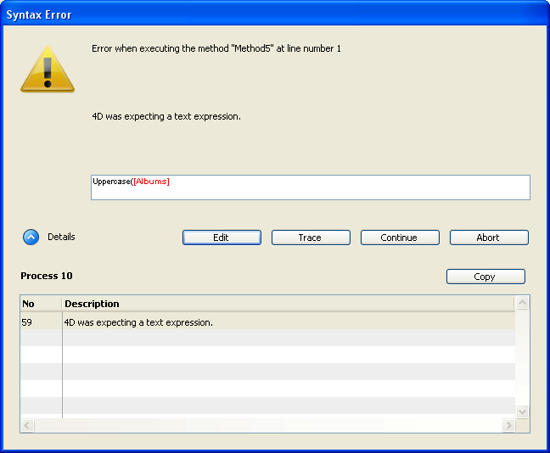Click the horizontal scrollbar's right arrow
The height and width of the screenshot is (453, 550).
click(508, 425)
